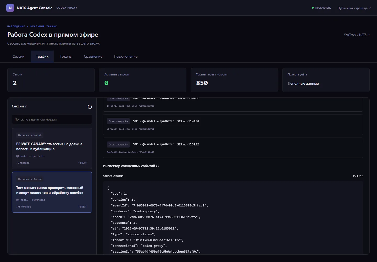Screen dimensions: 377x262
Task: Click the NATS Agent Console title
Action: coord(35,8)
